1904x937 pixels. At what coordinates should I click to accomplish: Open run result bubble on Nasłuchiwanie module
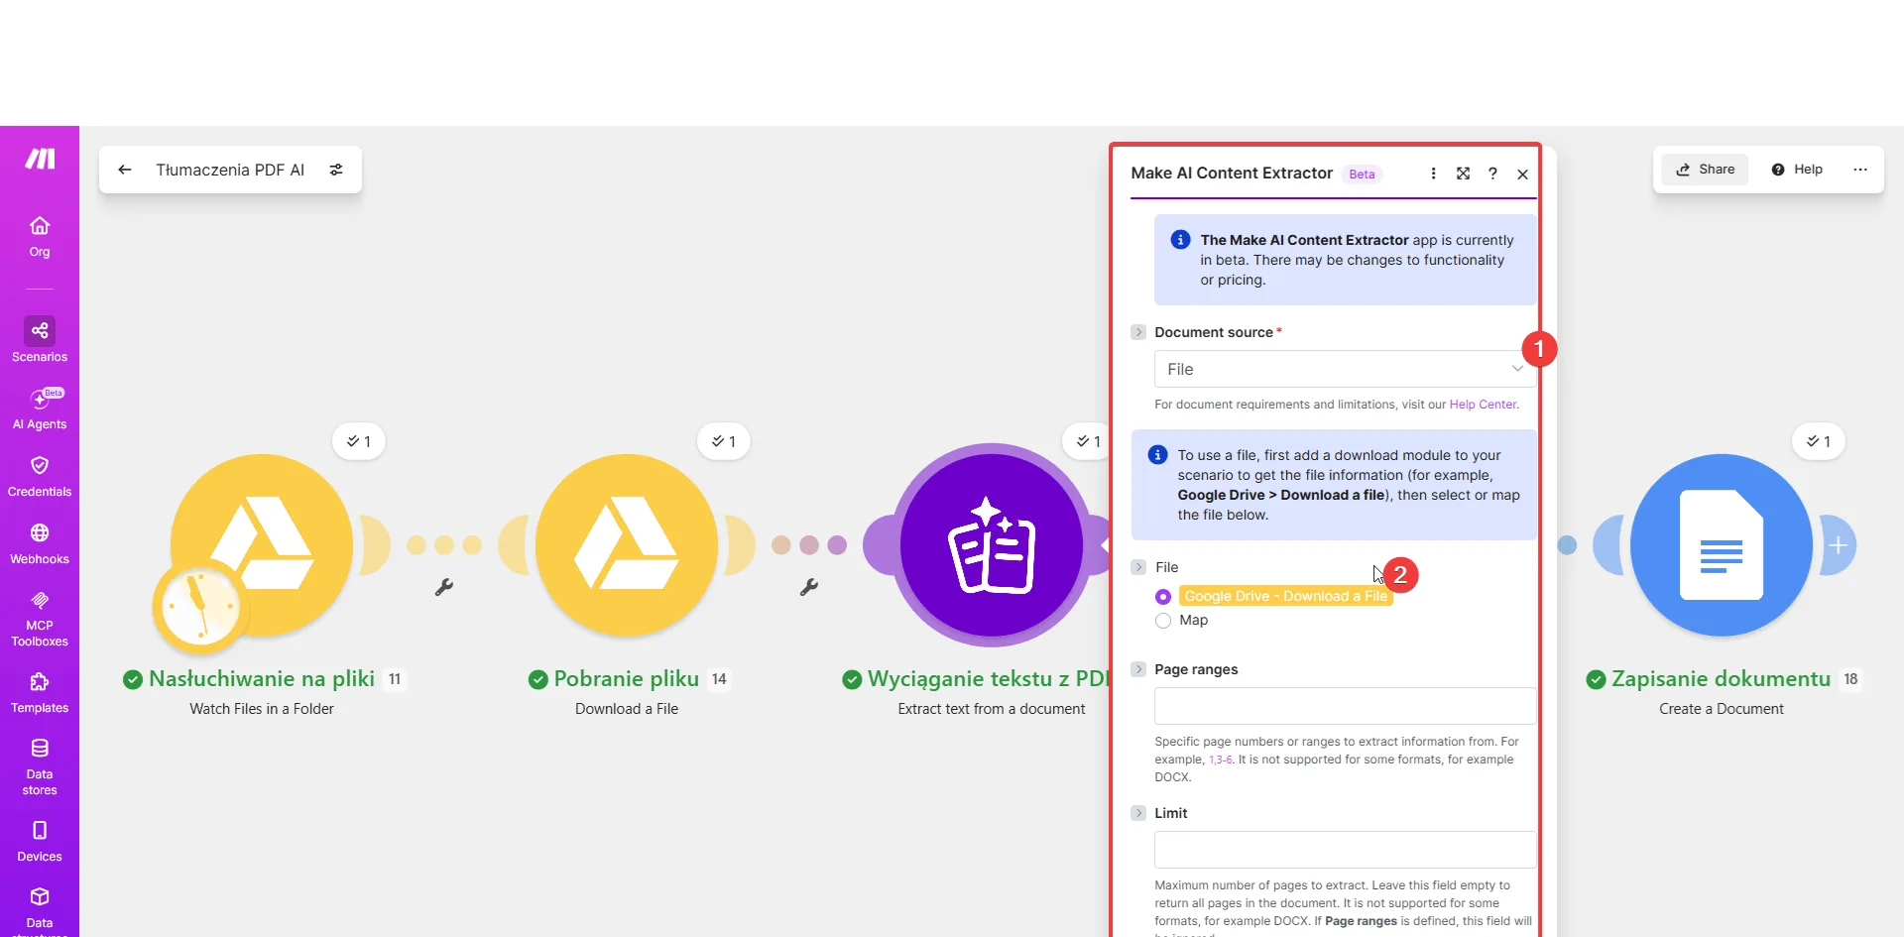click(359, 441)
